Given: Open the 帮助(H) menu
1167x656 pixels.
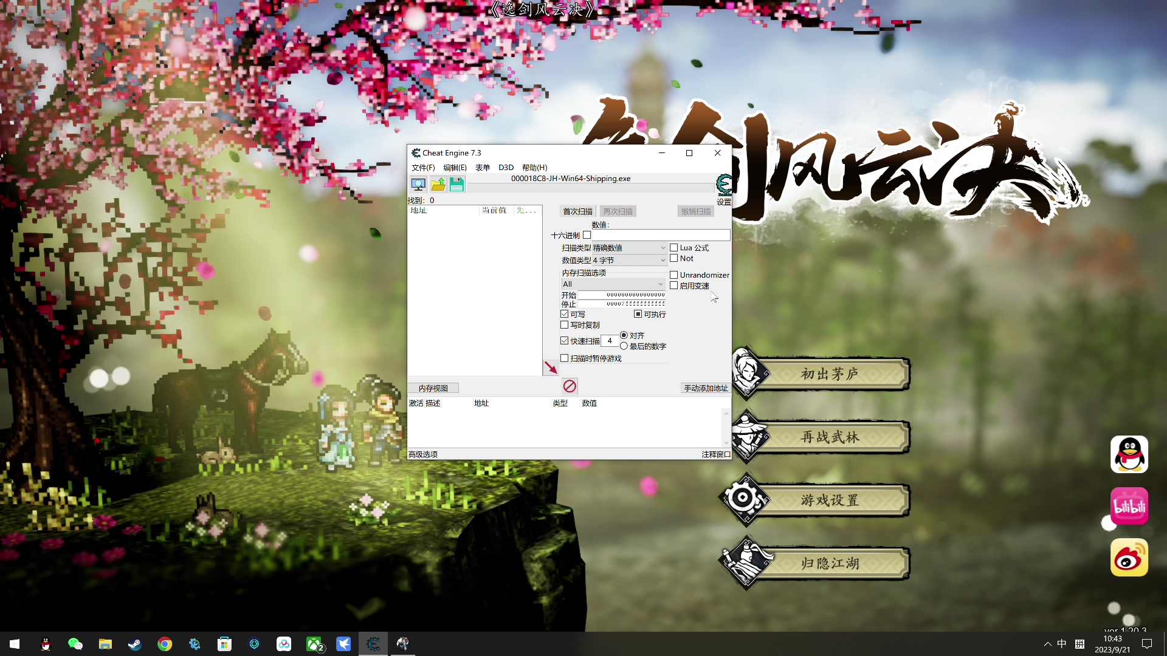Looking at the screenshot, I should tap(535, 168).
